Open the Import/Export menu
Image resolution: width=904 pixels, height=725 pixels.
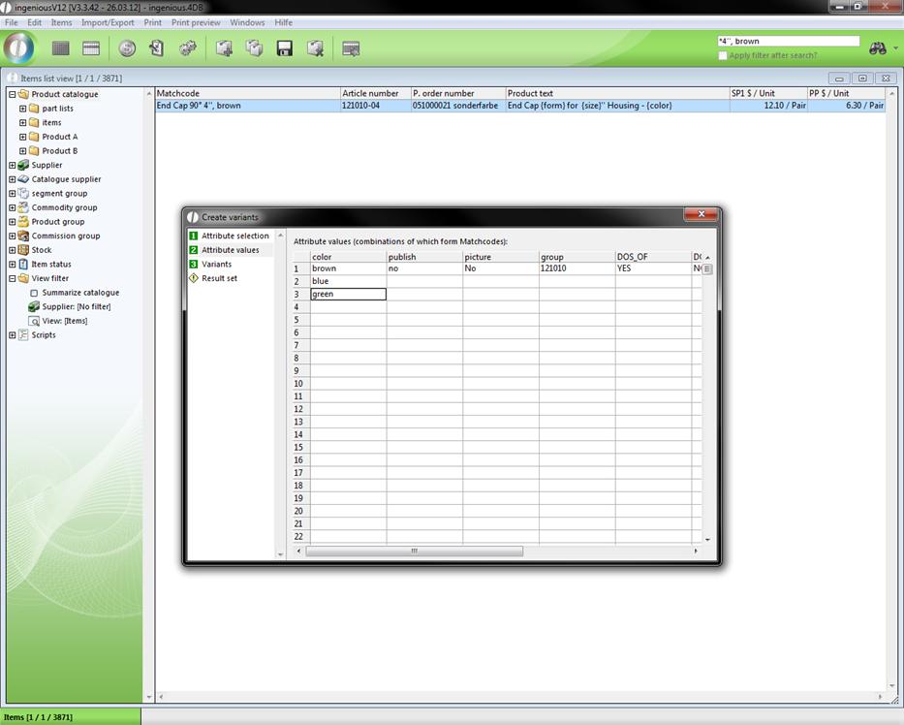pos(108,22)
